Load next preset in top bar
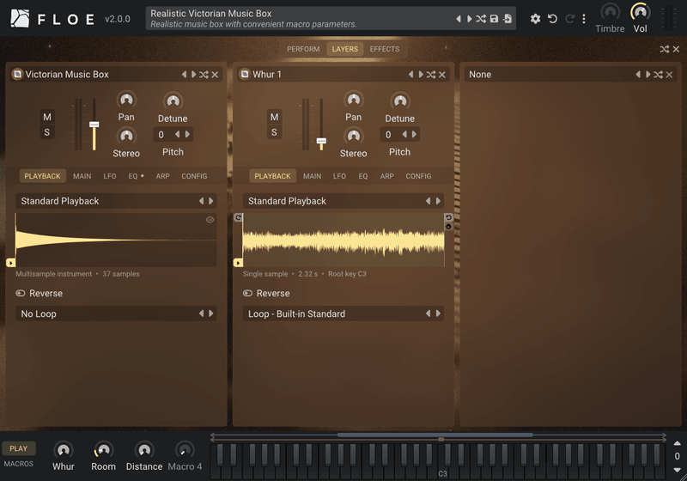 click(x=469, y=19)
